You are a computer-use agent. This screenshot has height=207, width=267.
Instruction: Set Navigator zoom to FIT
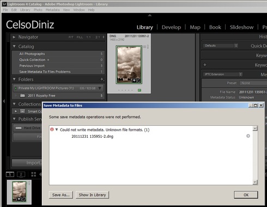(71, 37)
